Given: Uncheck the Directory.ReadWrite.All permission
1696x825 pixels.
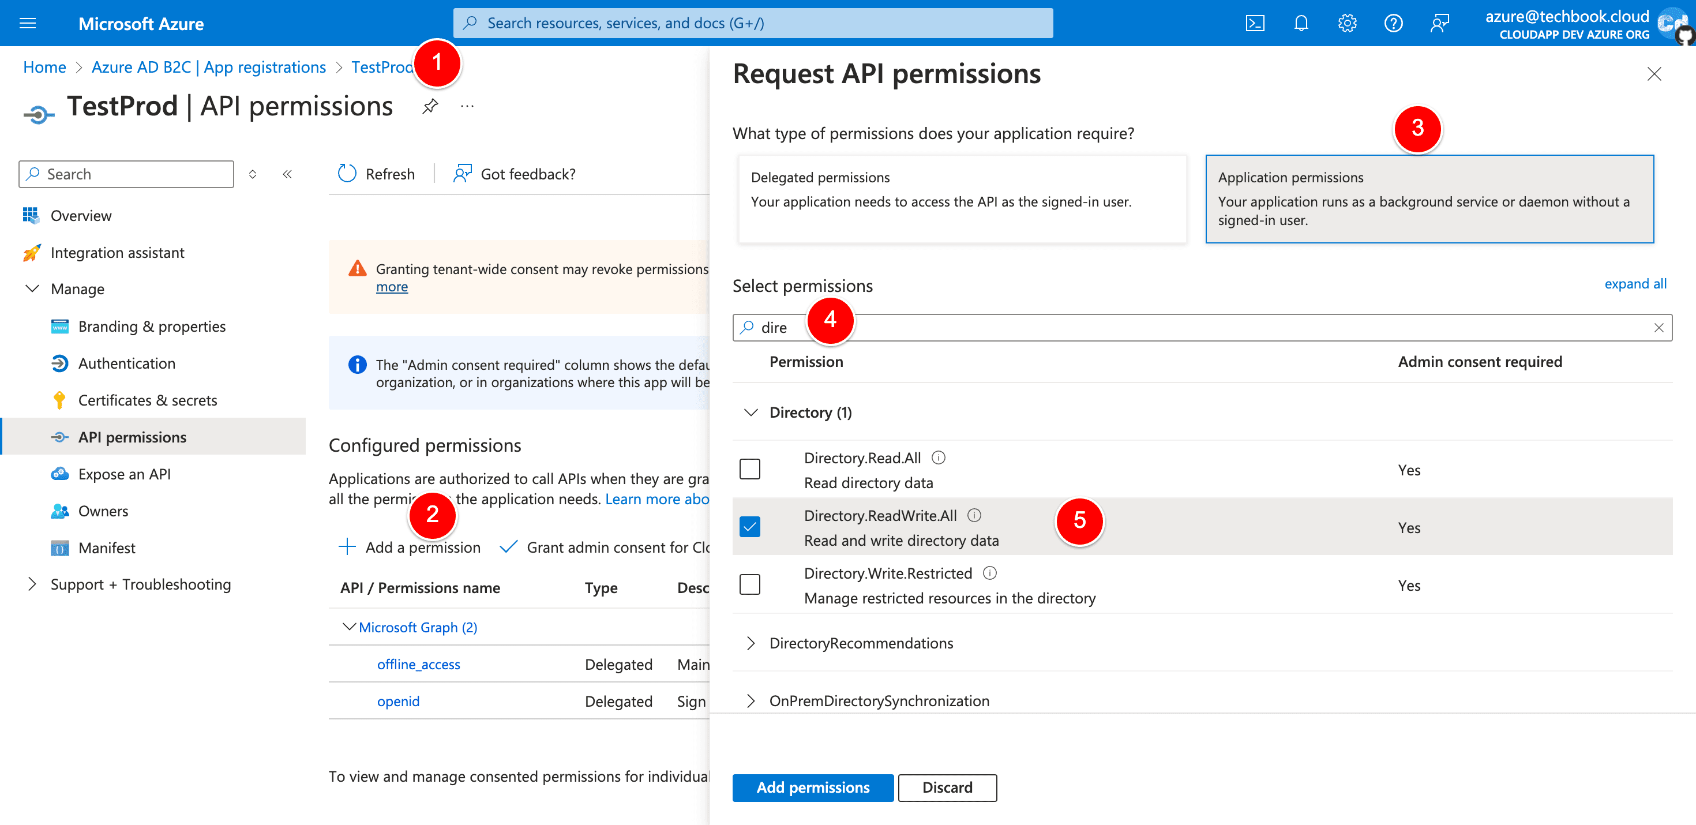Looking at the screenshot, I should pos(749,527).
